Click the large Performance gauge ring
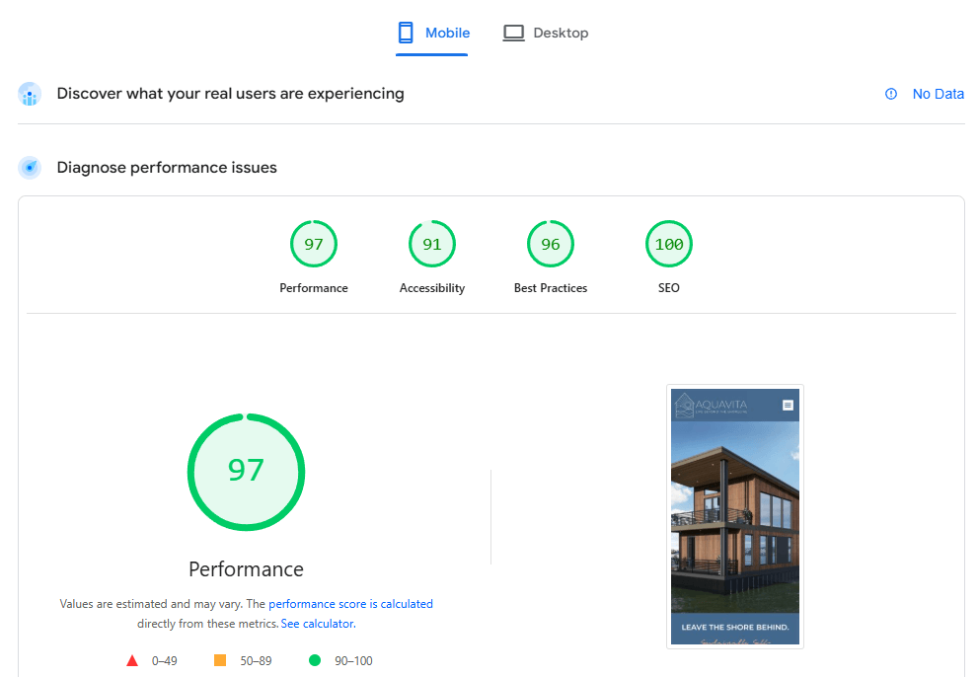 tap(246, 472)
